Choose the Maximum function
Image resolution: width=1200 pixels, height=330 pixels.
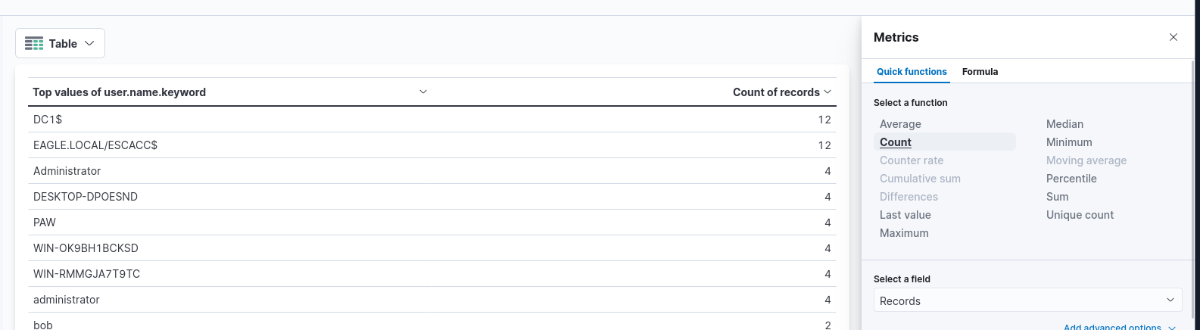click(x=904, y=233)
